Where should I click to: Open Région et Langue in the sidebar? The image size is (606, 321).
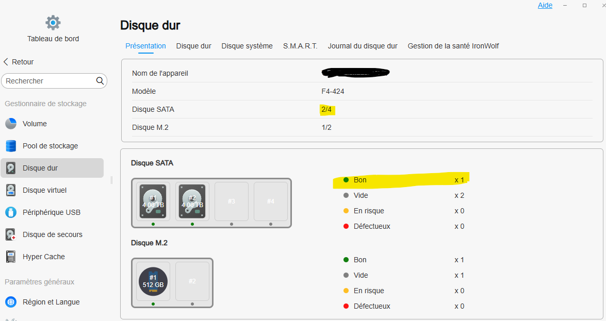tap(52, 302)
